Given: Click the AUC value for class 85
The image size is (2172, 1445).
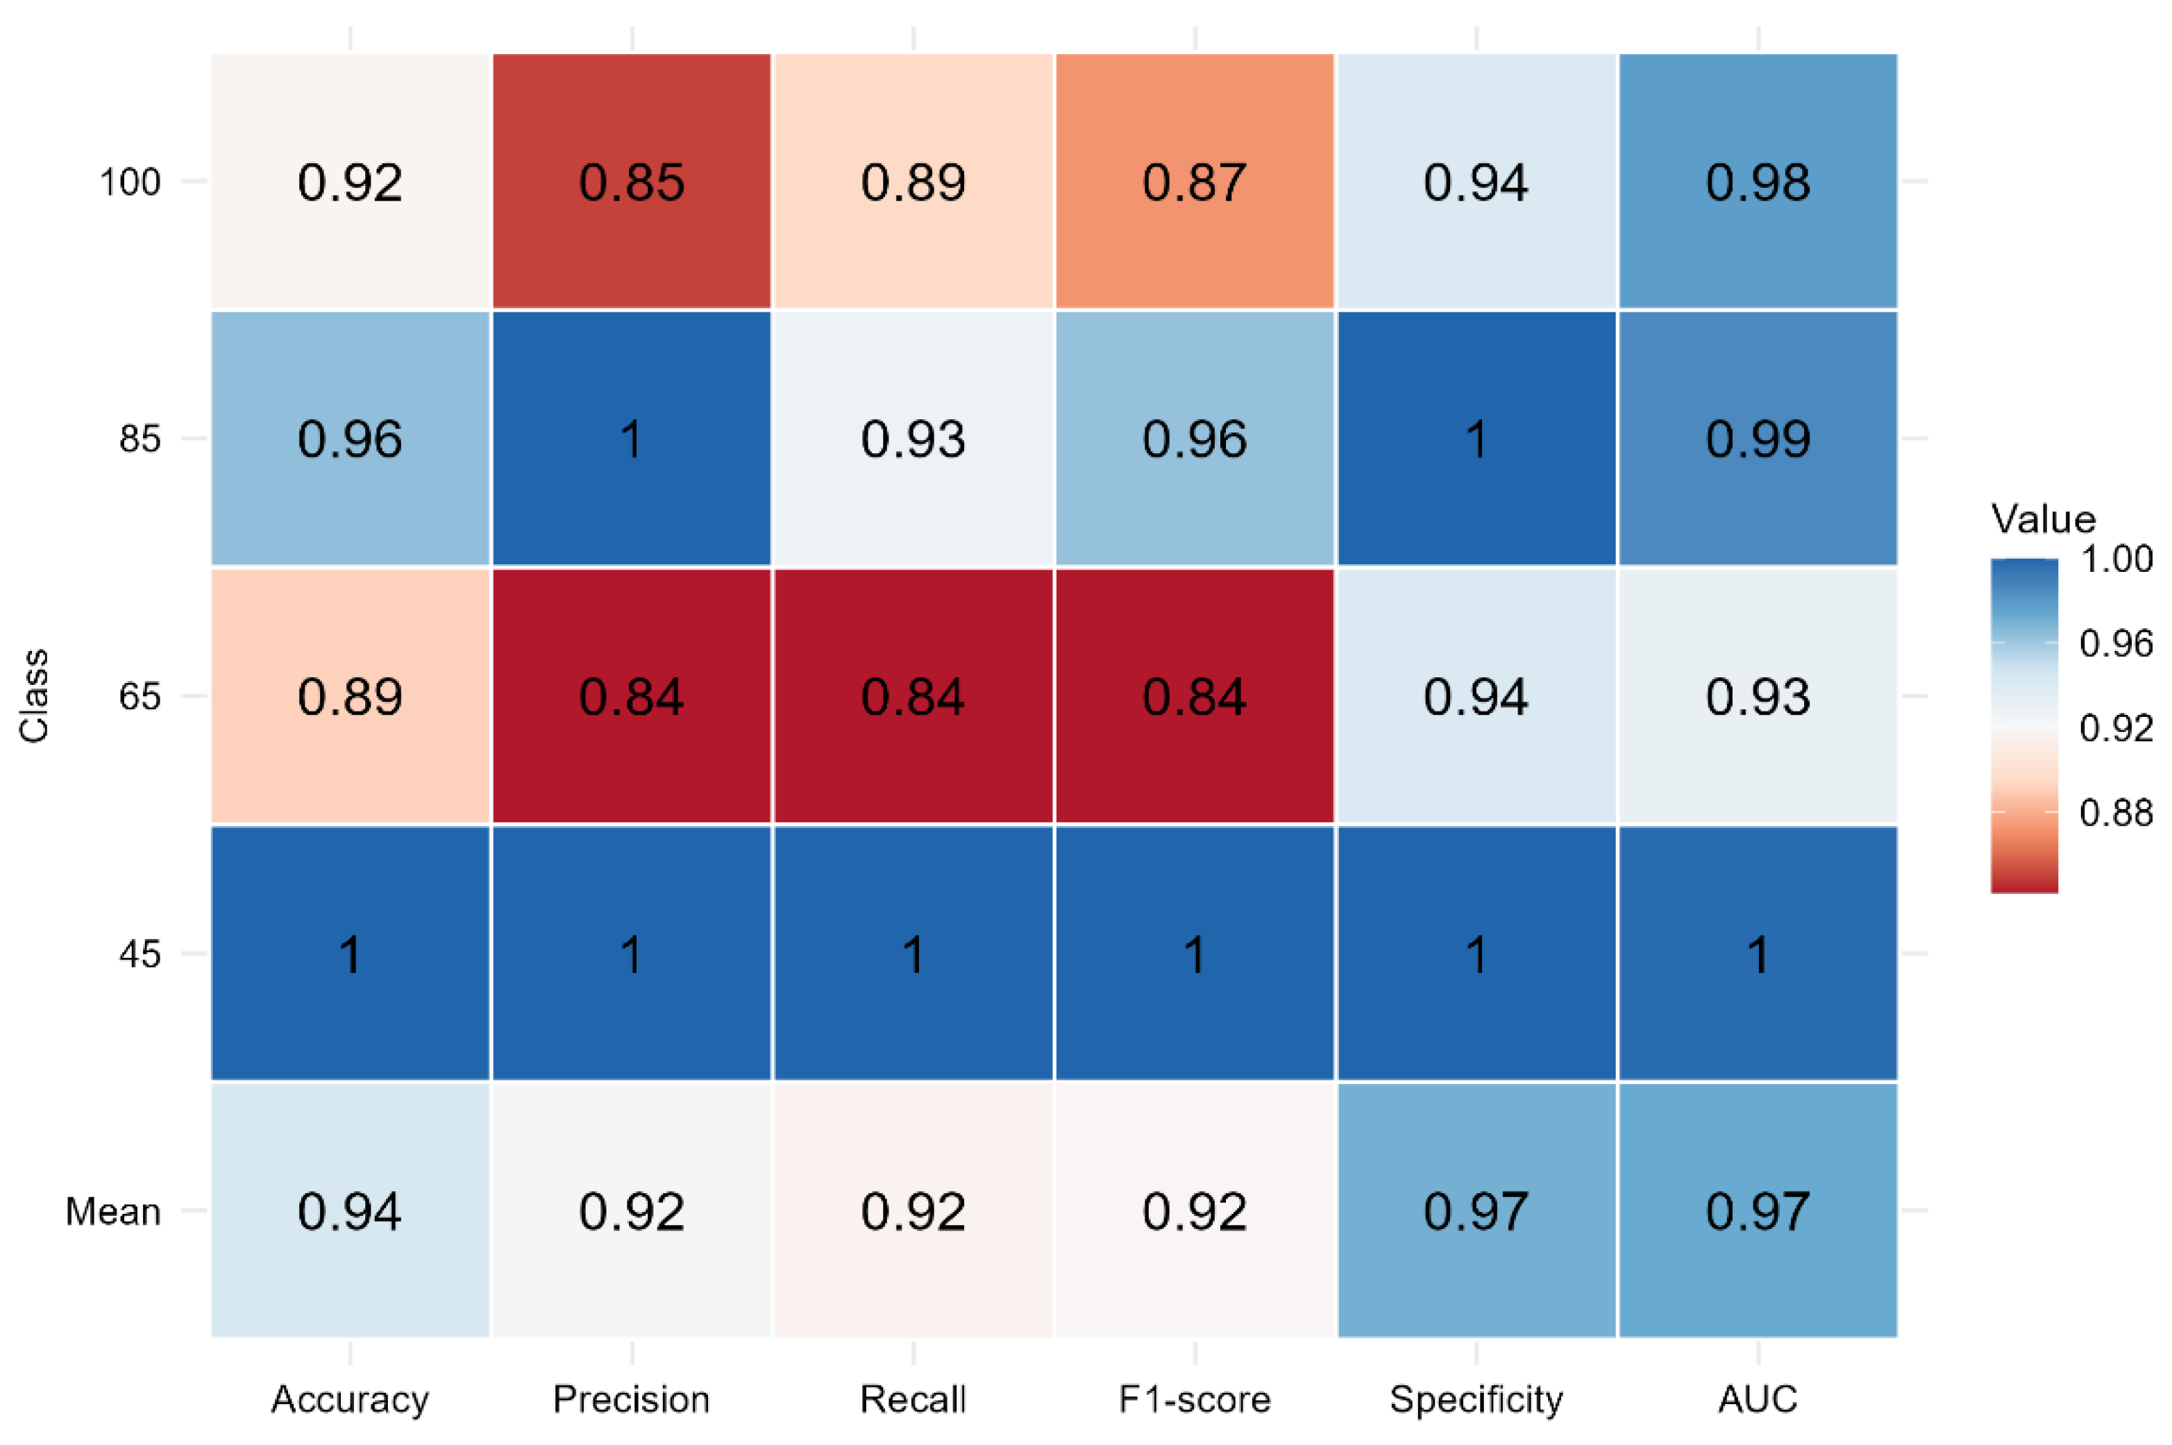Looking at the screenshot, I should tap(1758, 438).
